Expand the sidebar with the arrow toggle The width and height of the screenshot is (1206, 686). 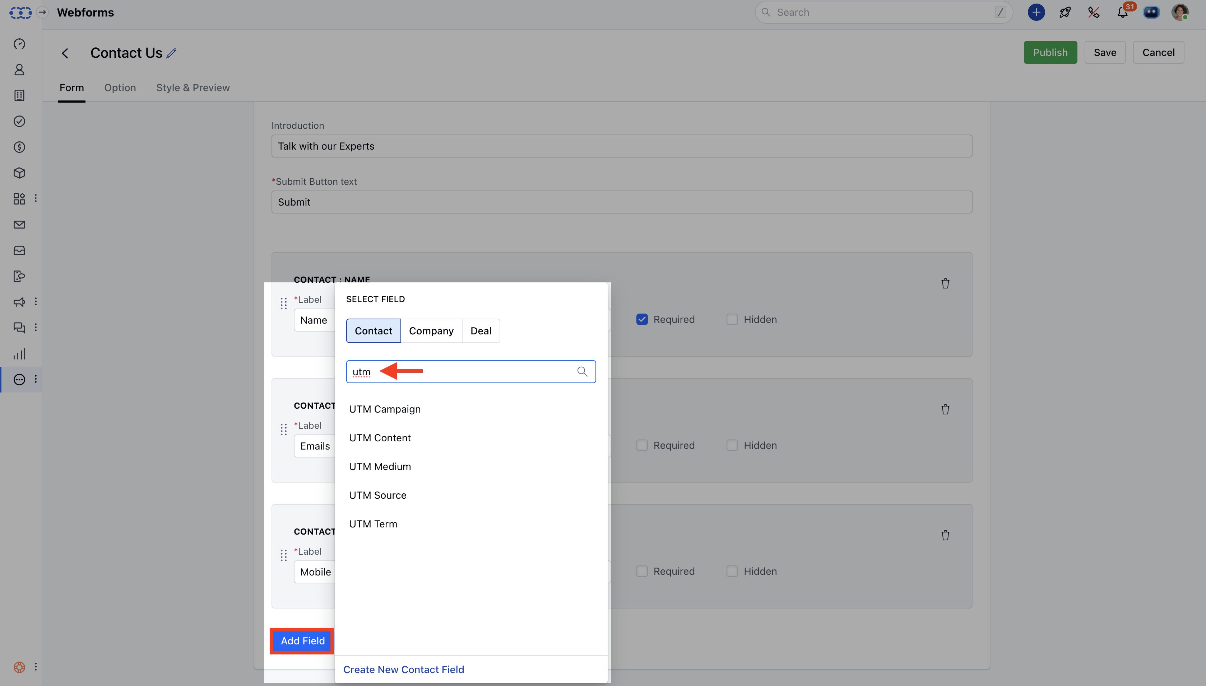click(x=42, y=13)
